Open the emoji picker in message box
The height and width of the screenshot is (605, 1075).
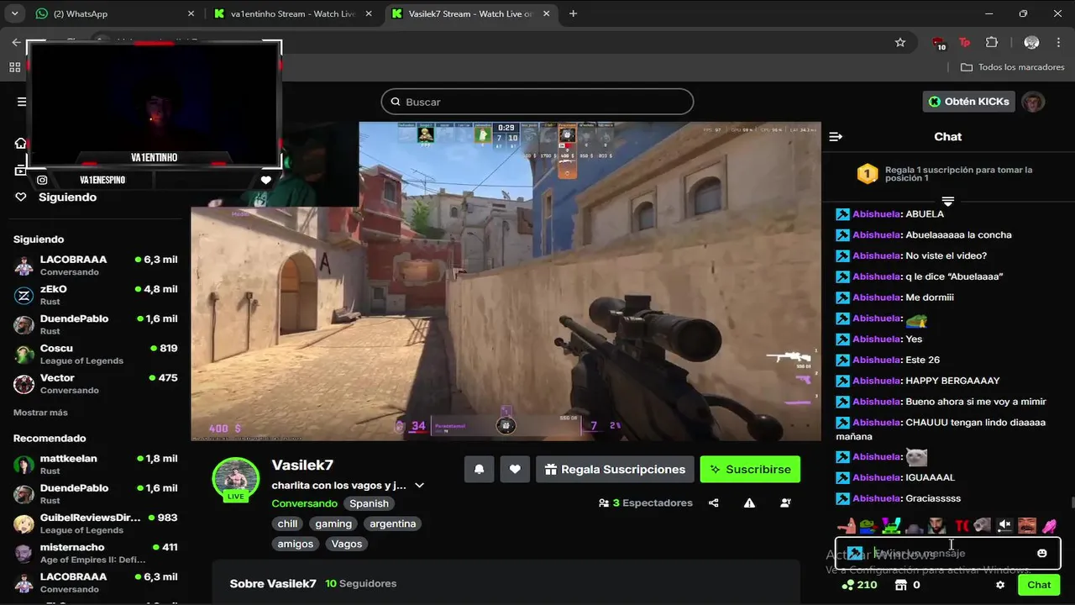tap(1042, 553)
